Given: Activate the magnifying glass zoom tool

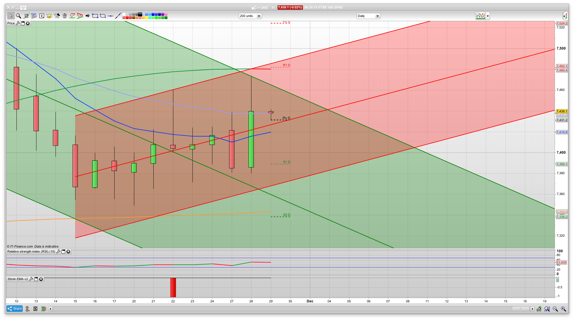Looking at the screenshot, I should point(19,16).
